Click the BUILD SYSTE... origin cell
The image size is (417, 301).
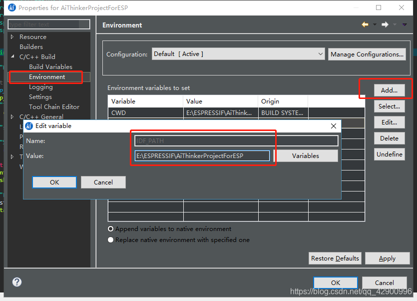(x=283, y=112)
